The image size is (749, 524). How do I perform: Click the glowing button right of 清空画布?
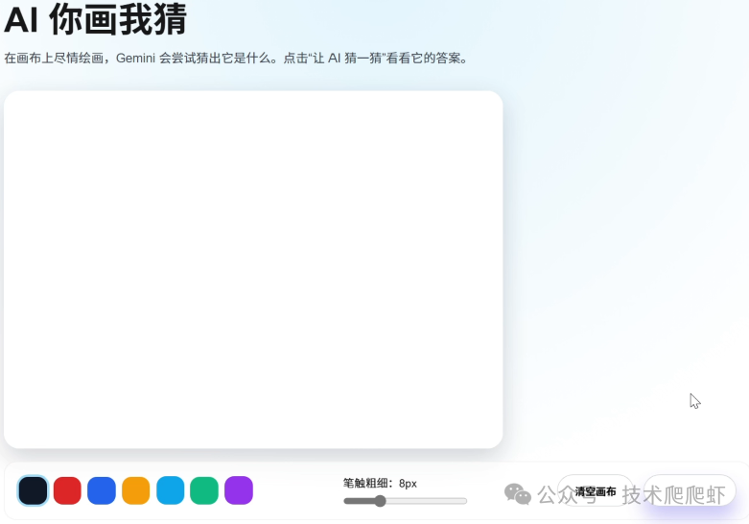click(690, 490)
